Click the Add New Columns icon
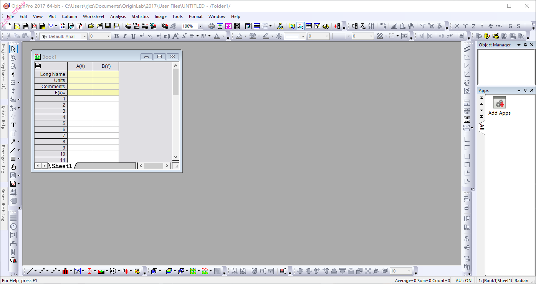Viewport: 536px width, 284px height. [337, 26]
